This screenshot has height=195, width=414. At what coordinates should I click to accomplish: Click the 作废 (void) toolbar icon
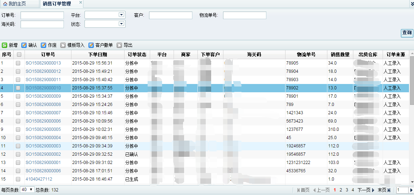(x=44, y=45)
